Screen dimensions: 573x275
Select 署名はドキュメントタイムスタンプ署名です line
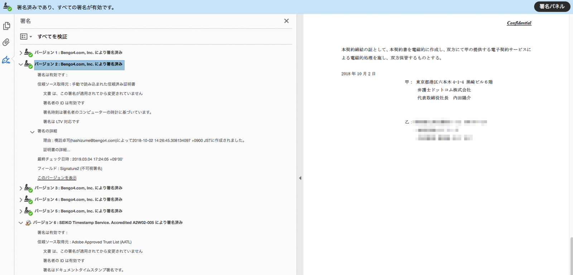tap(84, 270)
